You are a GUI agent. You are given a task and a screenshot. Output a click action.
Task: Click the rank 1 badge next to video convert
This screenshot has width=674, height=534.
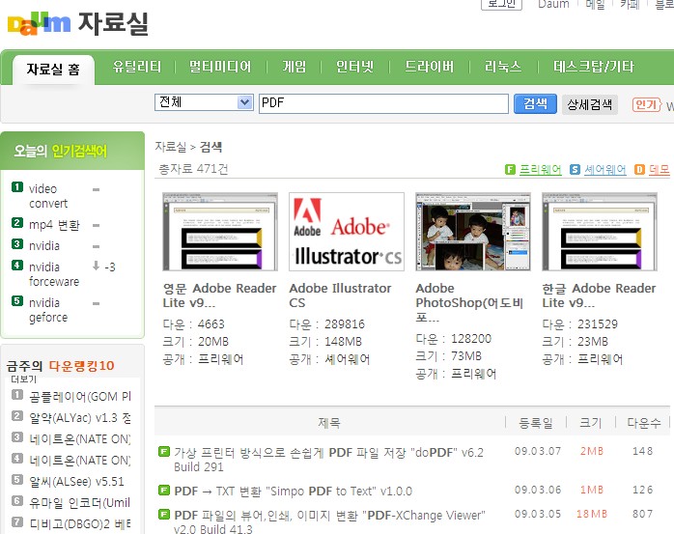pos(17,187)
